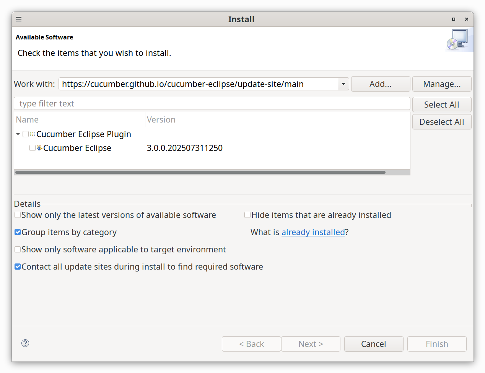Enable Hide items that are already installed

click(x=247, y=215)
